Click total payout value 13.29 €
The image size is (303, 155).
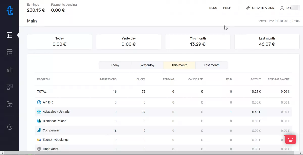pos(256,92)
